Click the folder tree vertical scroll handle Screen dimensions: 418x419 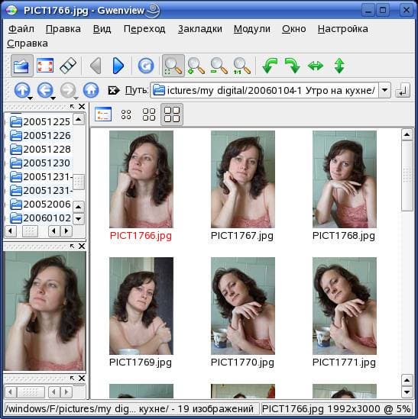pyautogui.click(x=79, y=182)
